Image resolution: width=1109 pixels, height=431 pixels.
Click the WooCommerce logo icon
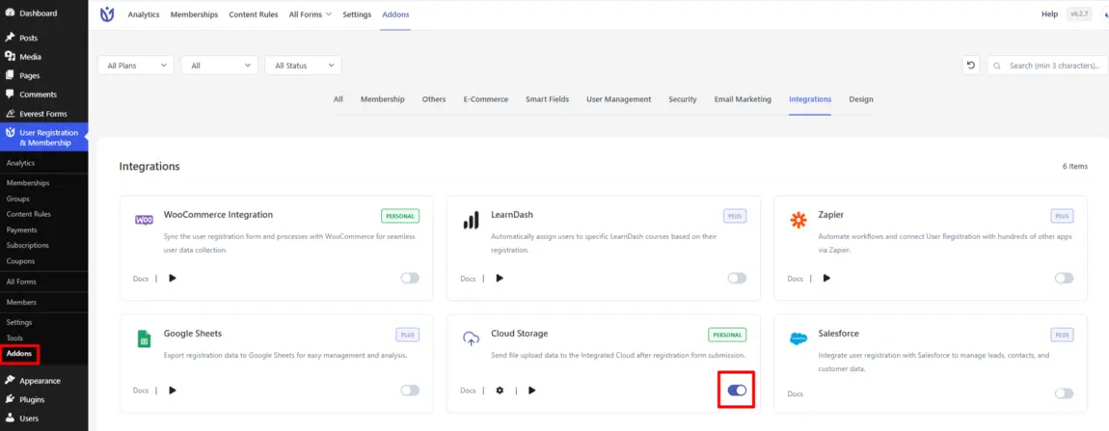pyautogui.click(x=144, y=220)
